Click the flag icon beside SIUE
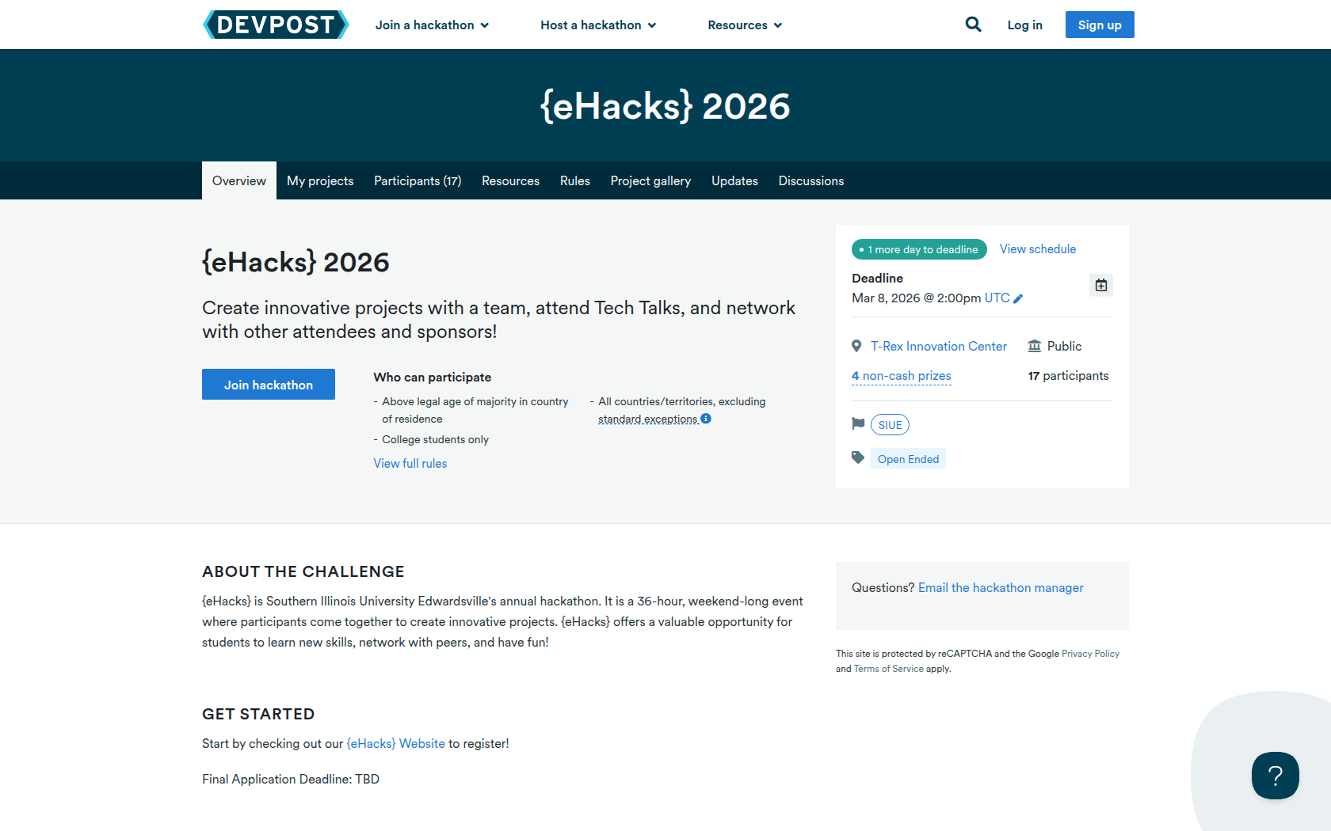Image resolution: width=1331 pixels, height=831 pixels. pos(858,424)
